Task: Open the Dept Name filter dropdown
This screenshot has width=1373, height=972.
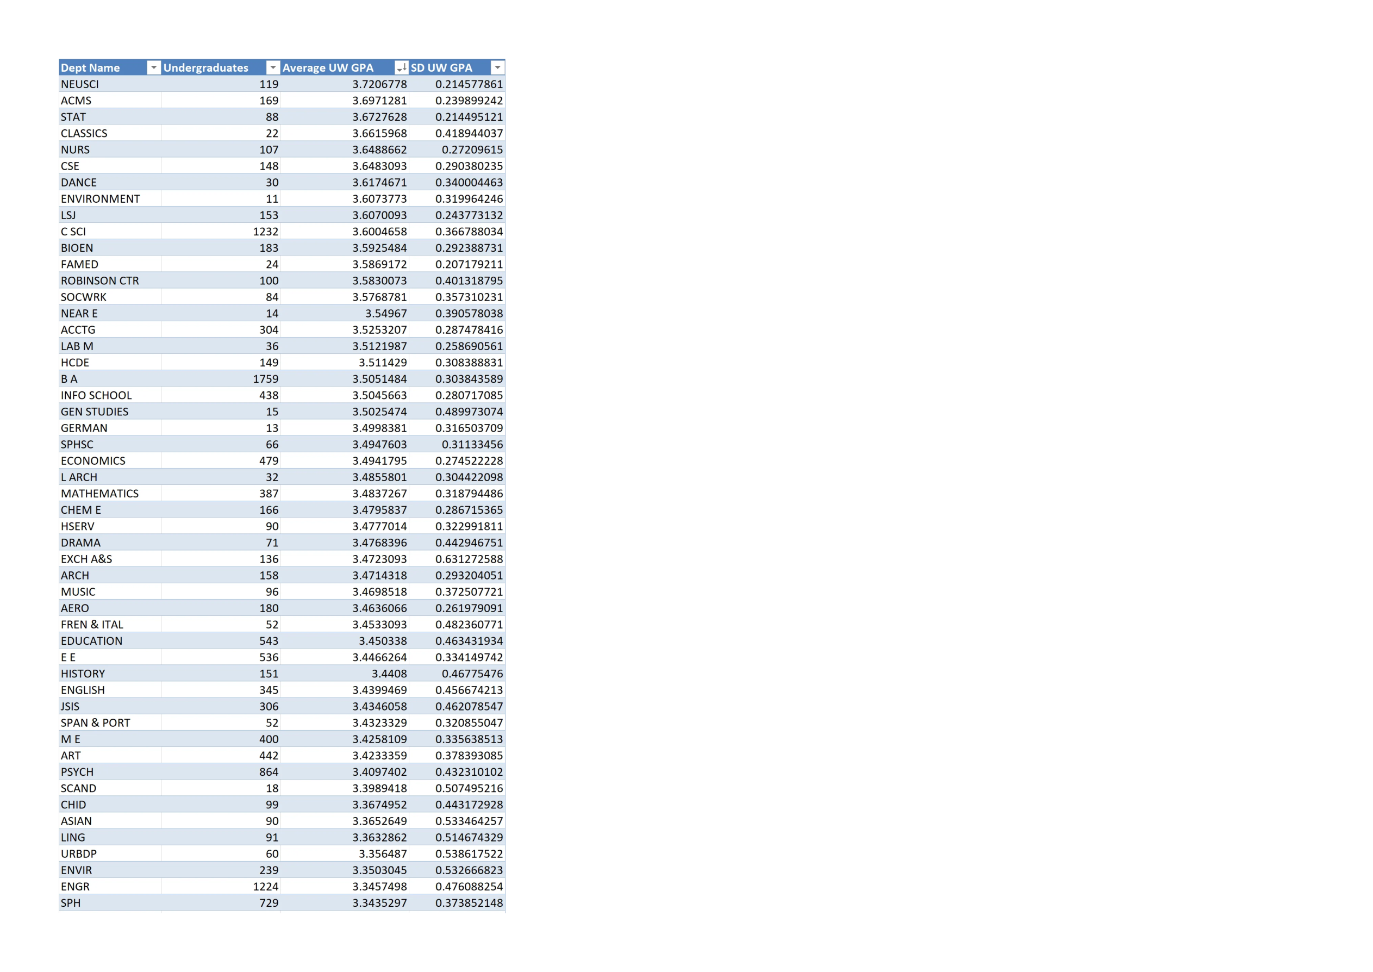Action: coord(154,67)
